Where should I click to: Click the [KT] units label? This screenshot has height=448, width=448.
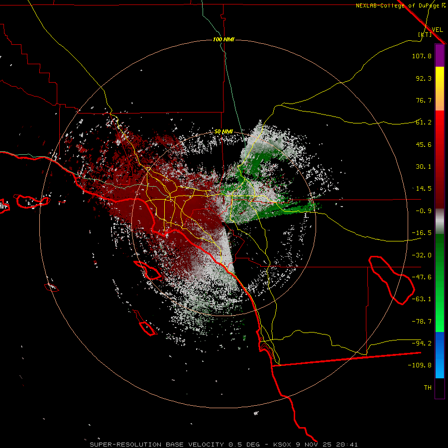click(425, 34)
